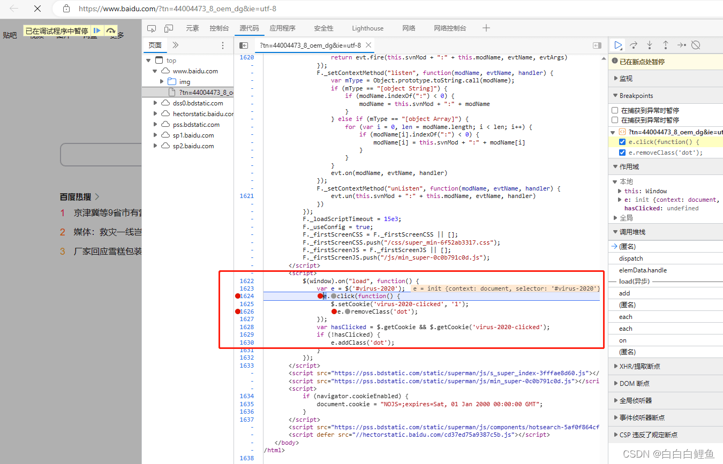This screenshot has height=464, width=723.
Task: Click the browser address bar URL
Action: click(177, 9)
